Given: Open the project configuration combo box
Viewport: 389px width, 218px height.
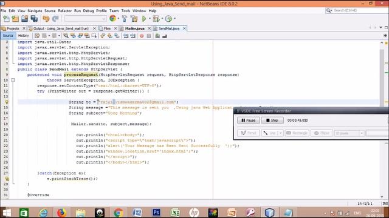Looking at the screenshot, I should tap(85, 19).
